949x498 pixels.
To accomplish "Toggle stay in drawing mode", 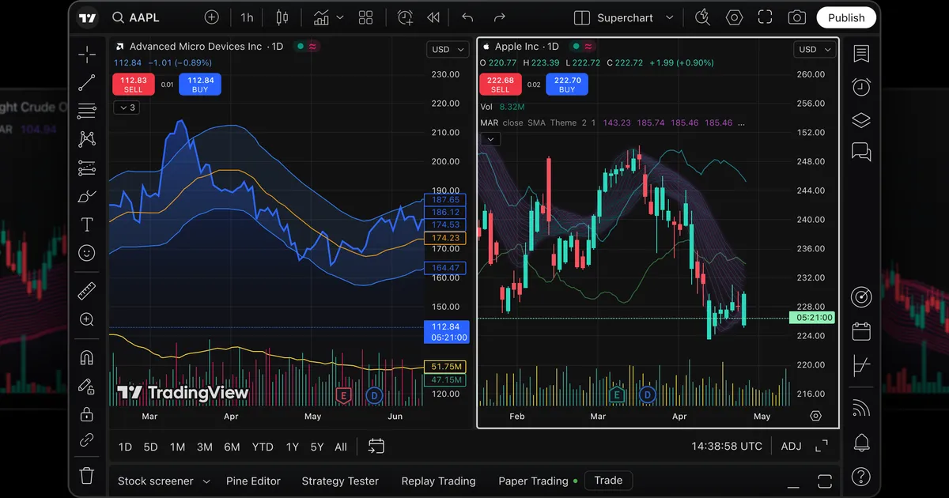I will (x=87, y=386).
